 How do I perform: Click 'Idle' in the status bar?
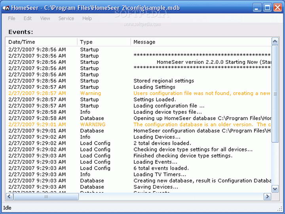[x=7, y=208]
